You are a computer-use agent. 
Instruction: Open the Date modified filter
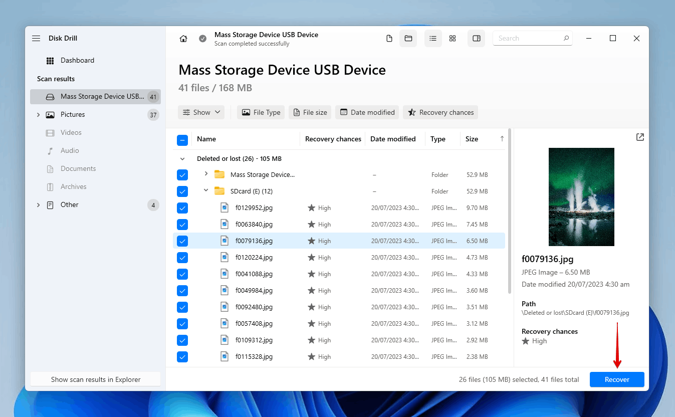[x=367, y=112]
